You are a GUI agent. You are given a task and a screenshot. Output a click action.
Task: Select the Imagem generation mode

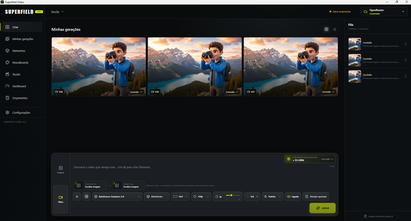[x=61, y=170]
